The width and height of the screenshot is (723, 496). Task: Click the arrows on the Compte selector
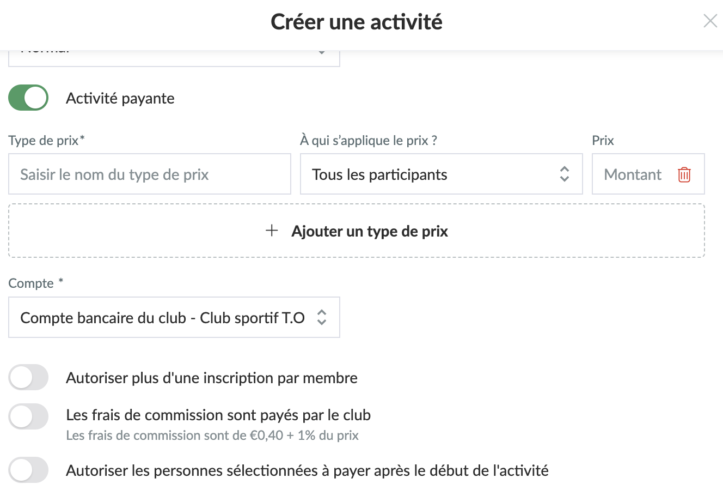(322, 317)
